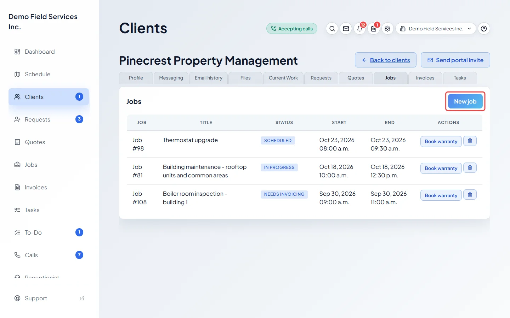Viewport: 510px width, 318px height.
Task: Open Schedule from the sidebar
Action: (49, 74)
